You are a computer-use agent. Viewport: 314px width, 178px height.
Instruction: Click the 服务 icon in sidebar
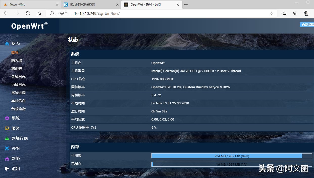(x=7, y=128)
